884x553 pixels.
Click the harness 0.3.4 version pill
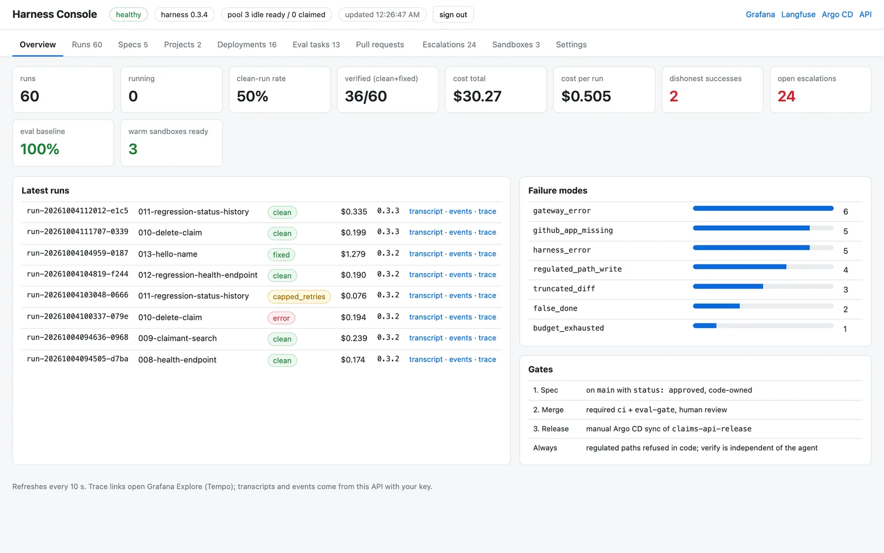(184, 14)
